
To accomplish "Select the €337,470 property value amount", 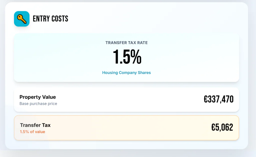I will point(218,100).
